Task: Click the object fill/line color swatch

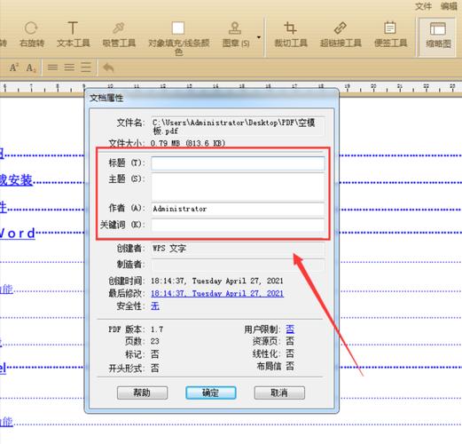Action: pos(178,28)
